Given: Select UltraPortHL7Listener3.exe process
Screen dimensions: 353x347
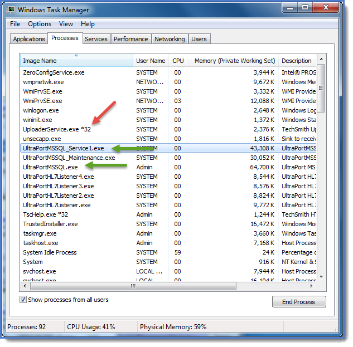Looking at the screenshot, I should [x=168, y=186].
